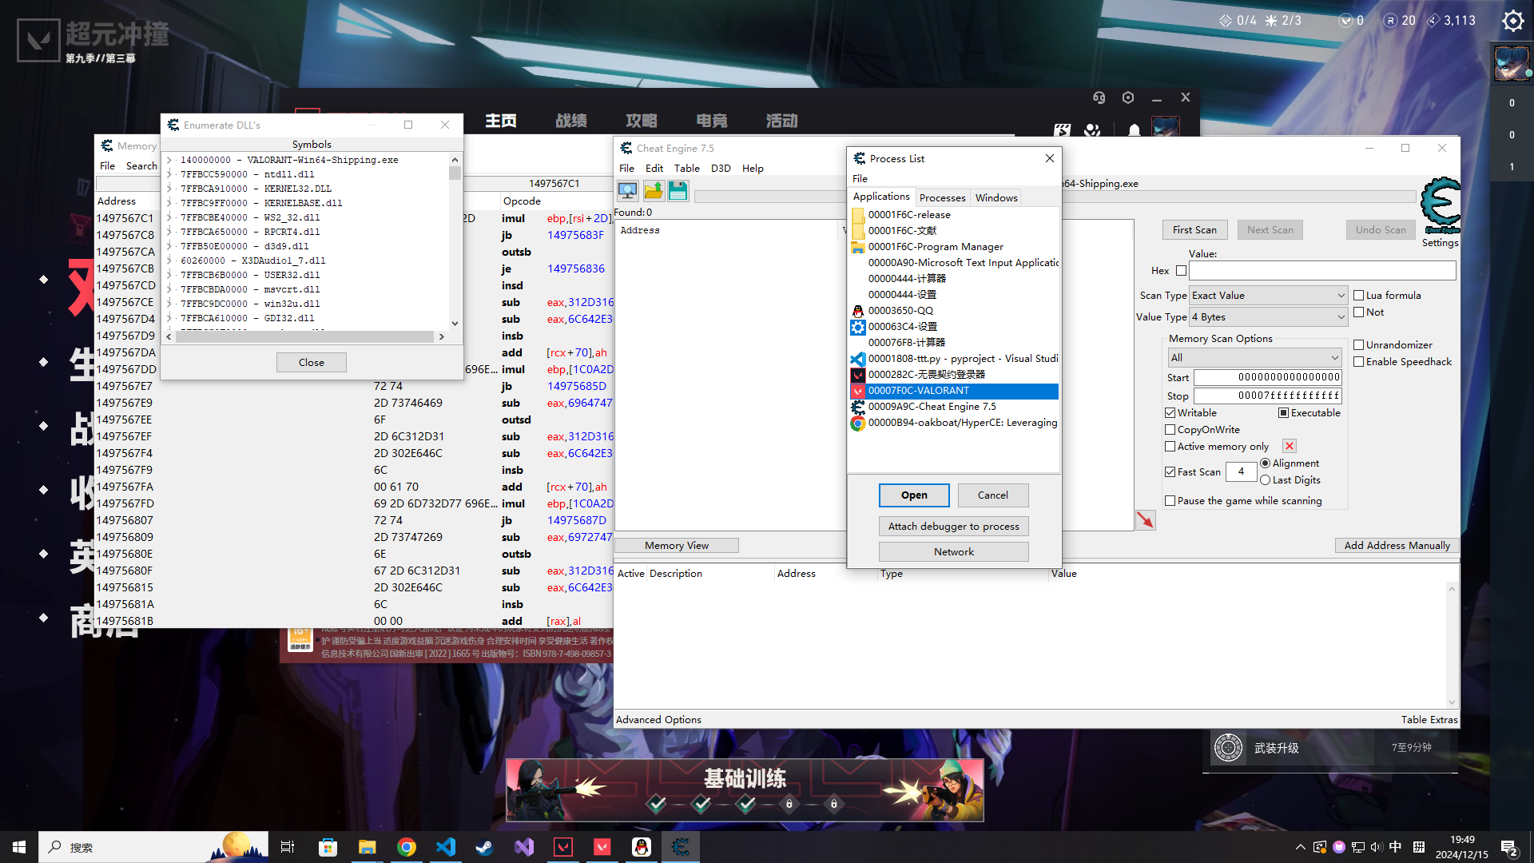Click the Start address field
The height and width of the screenshot is (863, 1534).
click(x=1268, y=377)
